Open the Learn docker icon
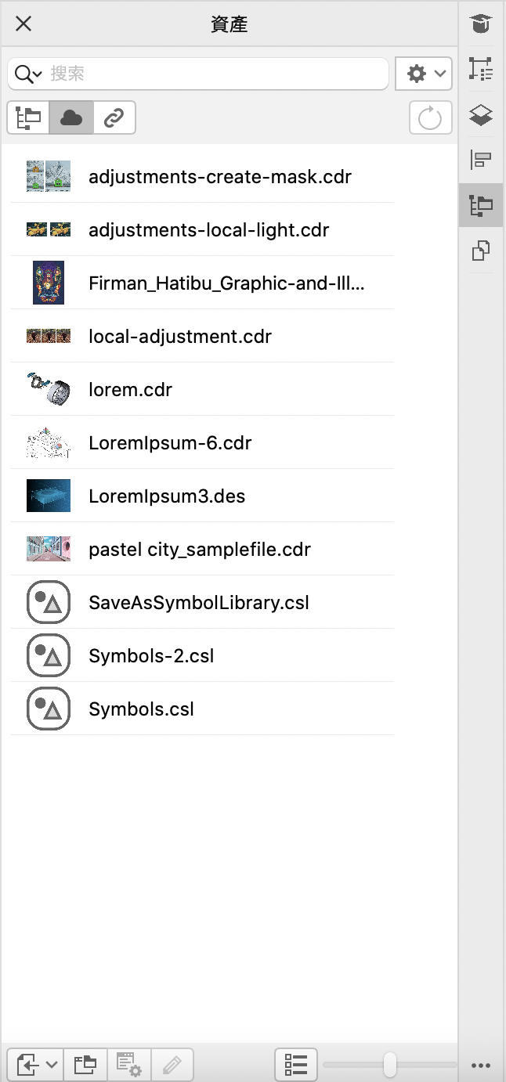Screen dimensions: 506x1082 [x=481, y=24]
